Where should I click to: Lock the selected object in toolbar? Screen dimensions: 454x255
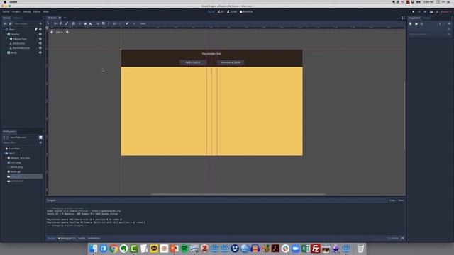coord(114,23)
